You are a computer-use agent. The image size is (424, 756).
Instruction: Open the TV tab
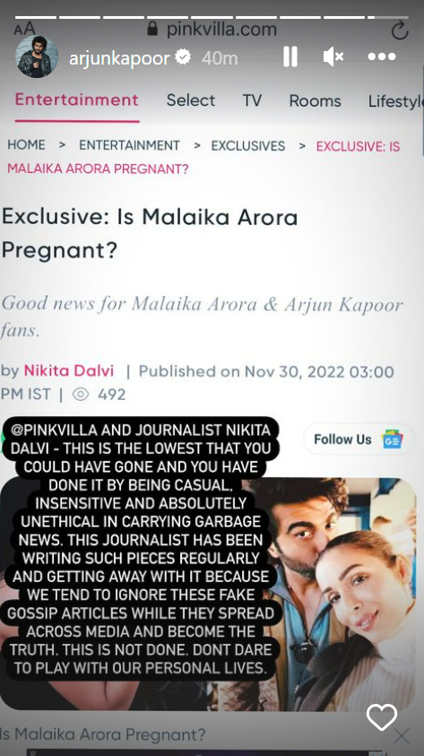click(252, 100)
